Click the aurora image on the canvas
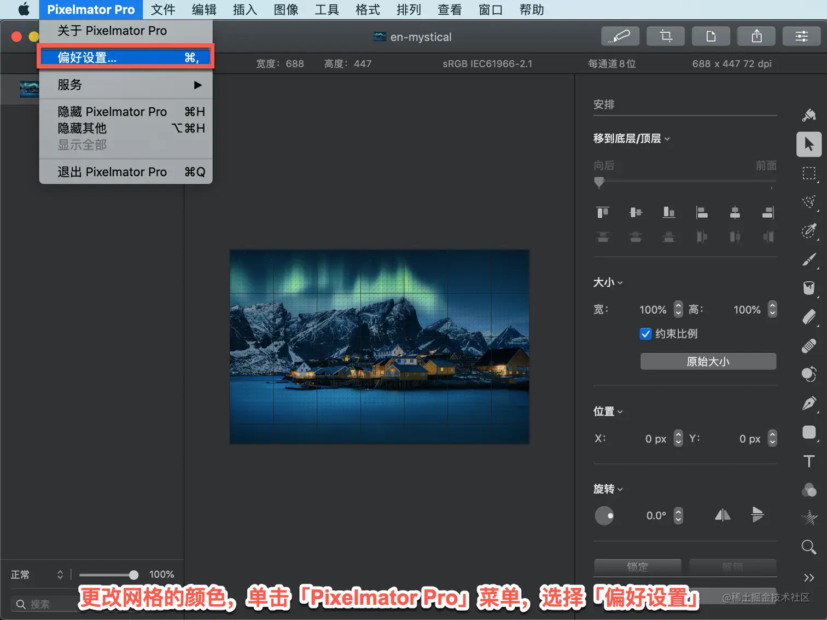This screenshot has height=620, width=827. 379,346
